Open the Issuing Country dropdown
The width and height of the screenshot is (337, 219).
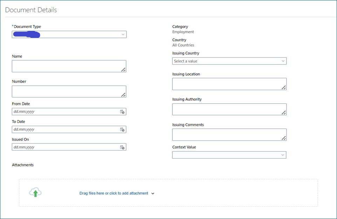coord(229,61)
